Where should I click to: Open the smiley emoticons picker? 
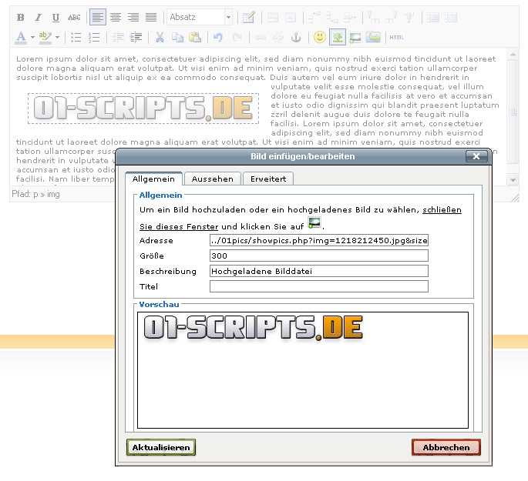(320, 37)
